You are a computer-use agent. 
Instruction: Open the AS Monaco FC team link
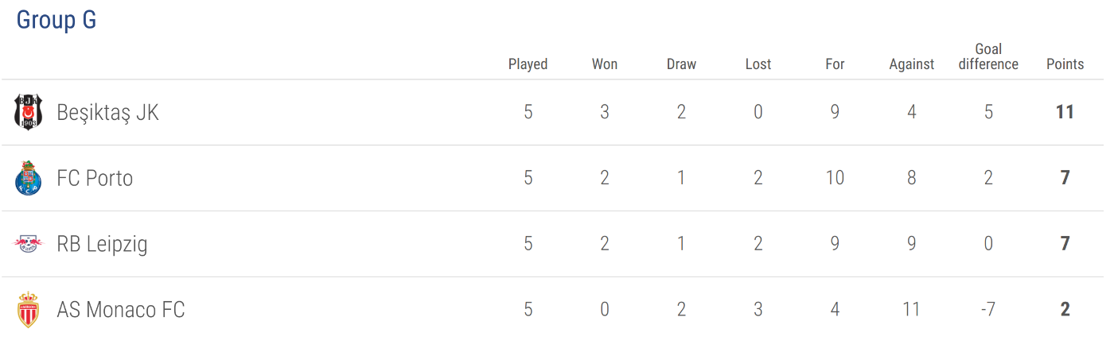(121, 309)
